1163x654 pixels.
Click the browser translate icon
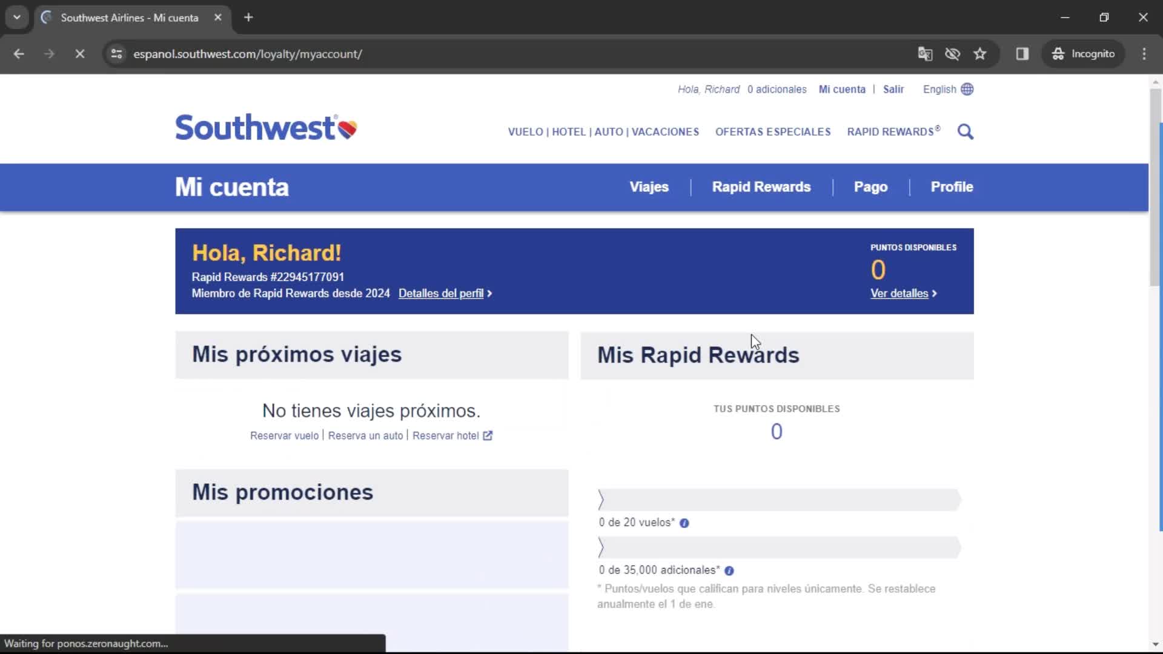point(924,53)
